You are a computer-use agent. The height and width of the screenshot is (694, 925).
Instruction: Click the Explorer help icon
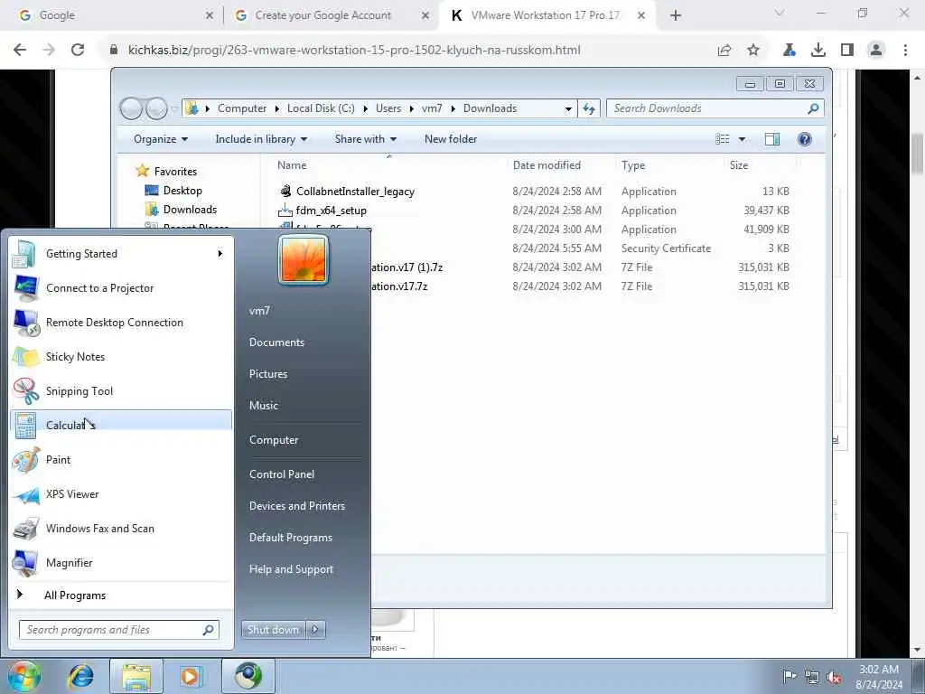pyautogui.click(x=804, y=138)
